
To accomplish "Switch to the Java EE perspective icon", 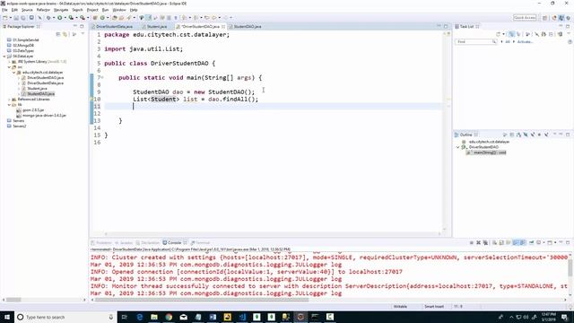I will point(554,18).
